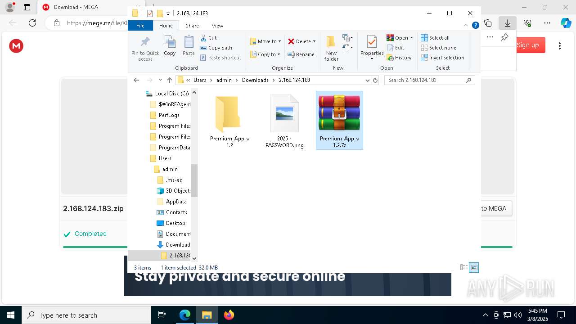
Task: Switch to the View ribbon tab
Action: coord(217,26)
